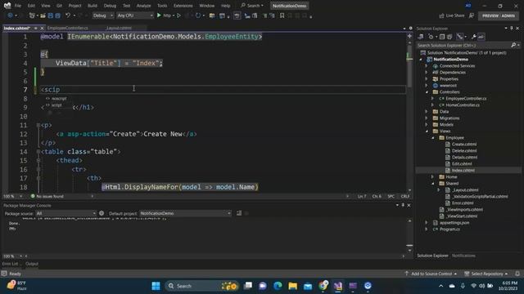Open Package Manager settings gear icon
The width and height of the screenshot is (524, 294).
[102, 213]
